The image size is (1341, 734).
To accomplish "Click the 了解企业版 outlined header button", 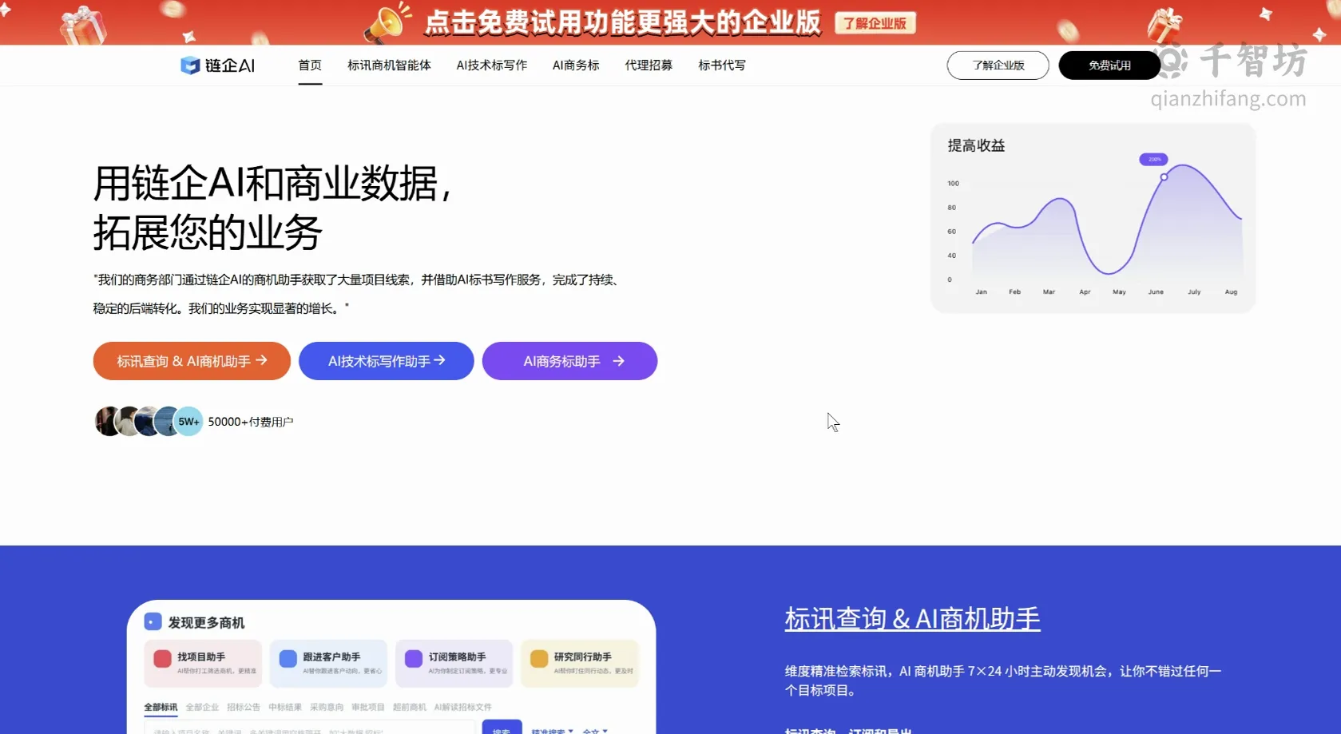I will [998, 65].
